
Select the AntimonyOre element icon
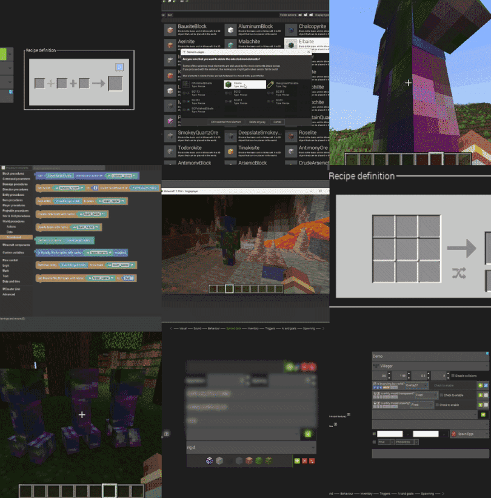(291, 151)
